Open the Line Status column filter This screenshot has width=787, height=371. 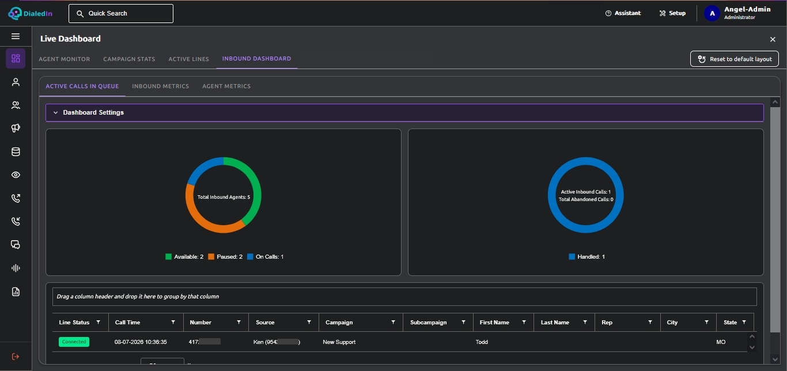pyautogui.click(x=99, y=323)
